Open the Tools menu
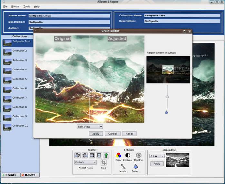Screen dimensions: 225x184 (27, 6)
